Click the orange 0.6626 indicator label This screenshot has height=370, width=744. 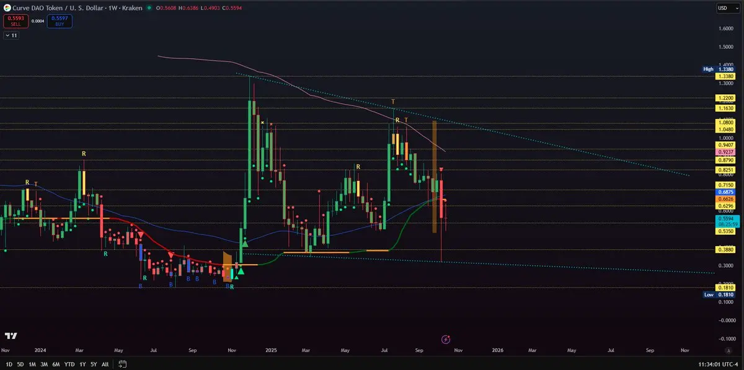point(726,198)
